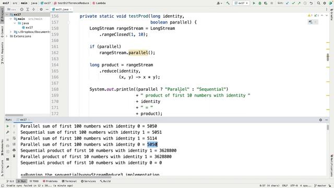
Task: Hide the Run panel with minus icon
Action: (327, 120)
